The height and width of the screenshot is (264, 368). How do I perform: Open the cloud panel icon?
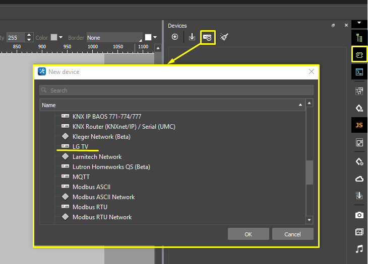coord(359,179)
